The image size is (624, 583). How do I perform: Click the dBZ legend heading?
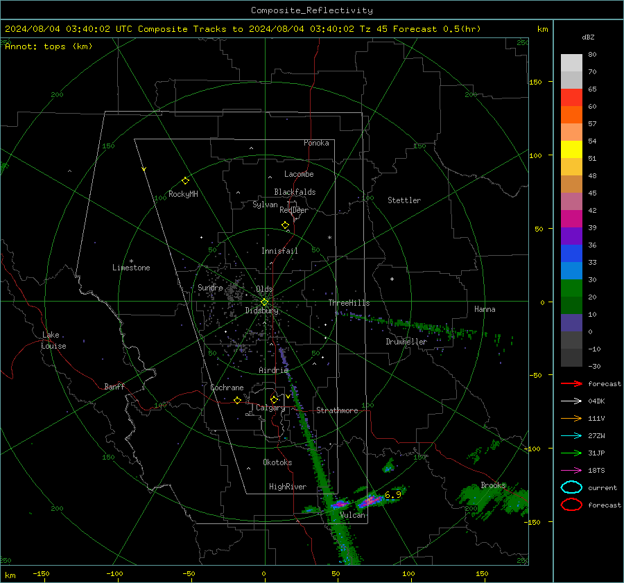[588, 37]
